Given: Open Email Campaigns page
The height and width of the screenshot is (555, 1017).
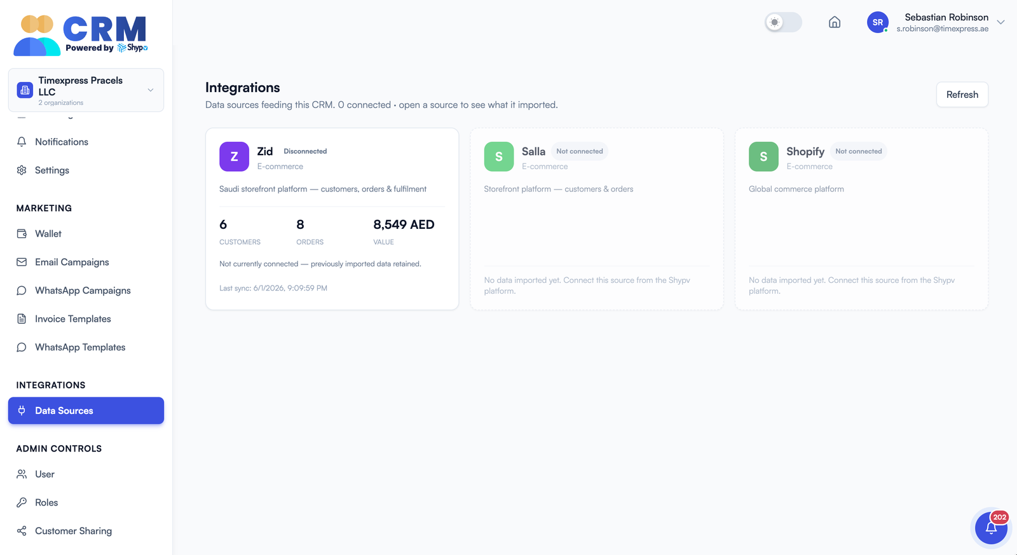Looking at the screenshot, I should pos(86,262).
